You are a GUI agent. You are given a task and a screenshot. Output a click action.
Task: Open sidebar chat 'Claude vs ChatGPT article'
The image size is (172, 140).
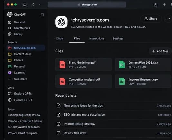tap(25, 121)
